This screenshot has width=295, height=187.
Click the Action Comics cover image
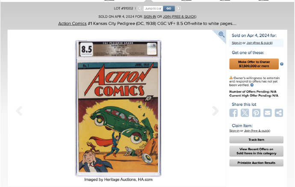pyautogui.click(x=118, y=108)
